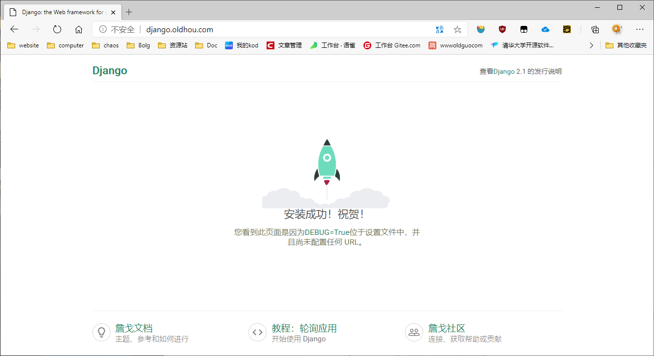Open the Django 2.1 发行说明 link

click(x=520, y=71)
